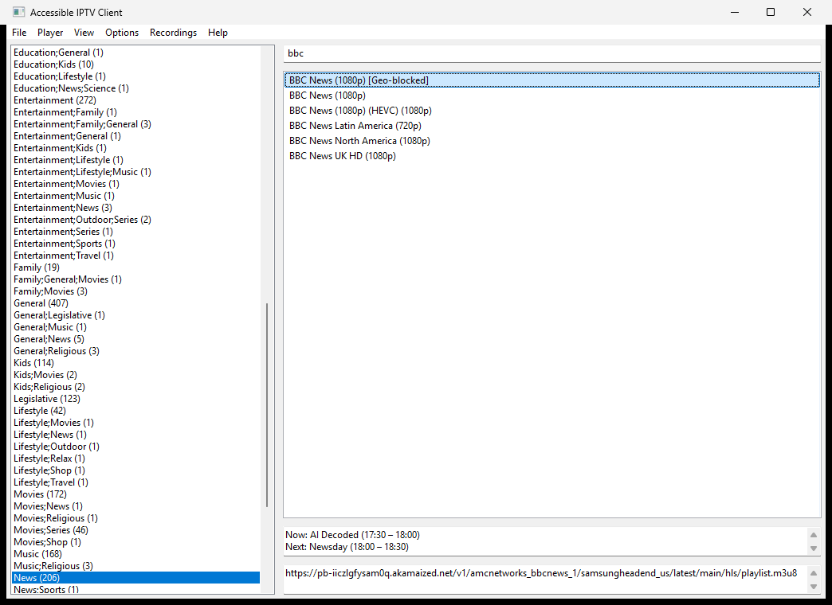Select Entertainment;Family (1) category

135,112
